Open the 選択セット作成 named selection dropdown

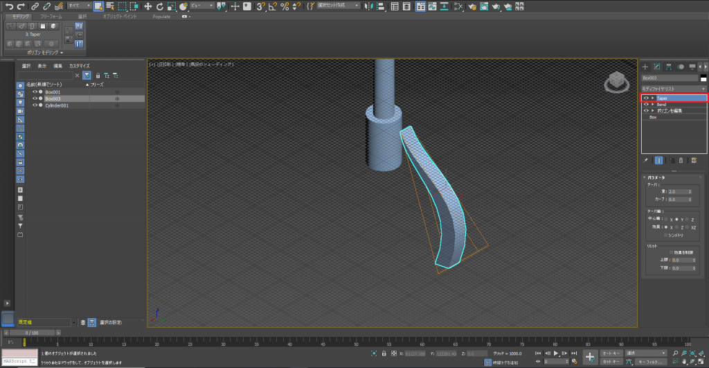click(x=338, y=6)
